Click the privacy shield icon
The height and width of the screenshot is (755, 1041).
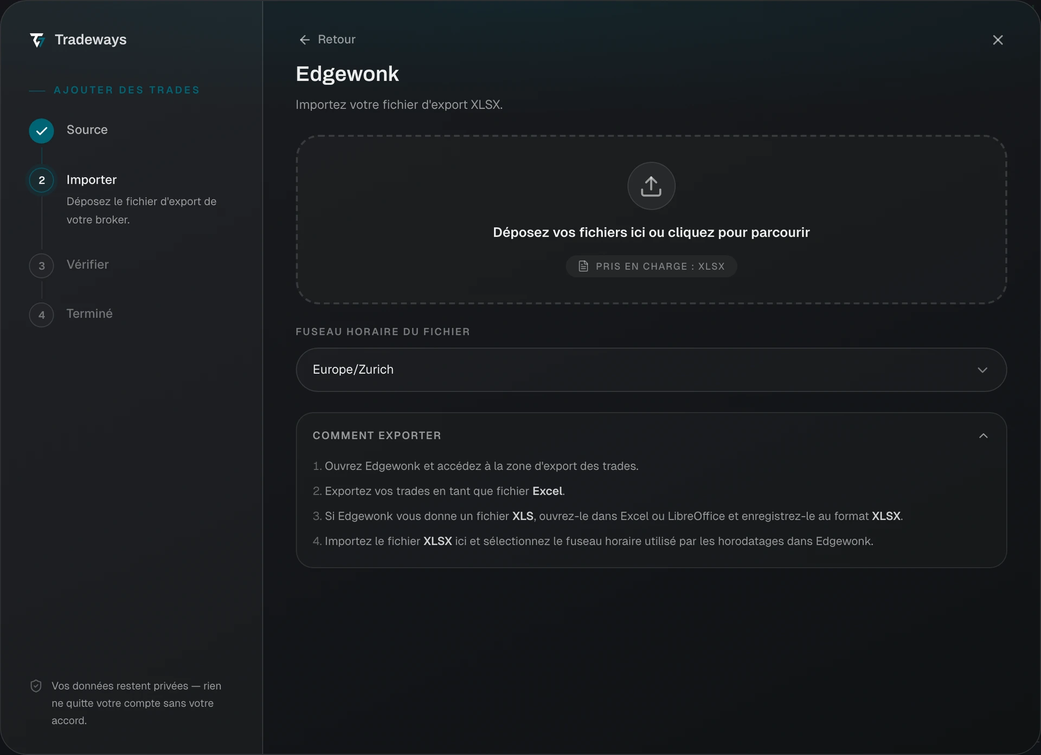pyautogui.click(x=36, y=686)
